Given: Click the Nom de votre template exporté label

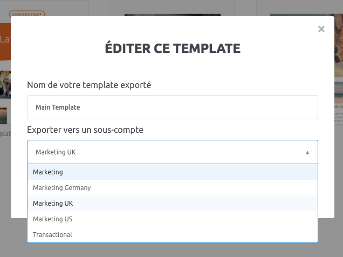Looking at the screenshot, I should click(89, 85).
